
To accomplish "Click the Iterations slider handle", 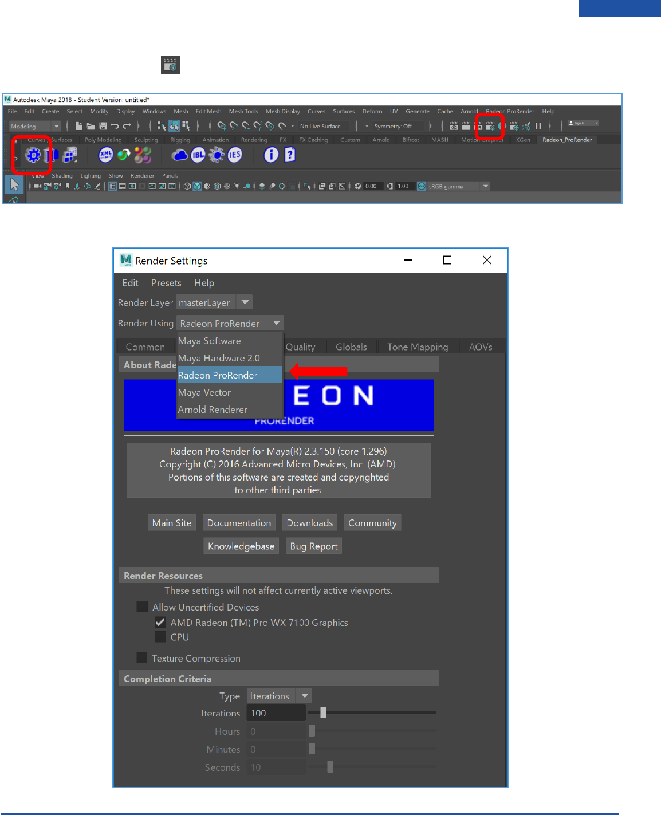I will click(324, 712).
